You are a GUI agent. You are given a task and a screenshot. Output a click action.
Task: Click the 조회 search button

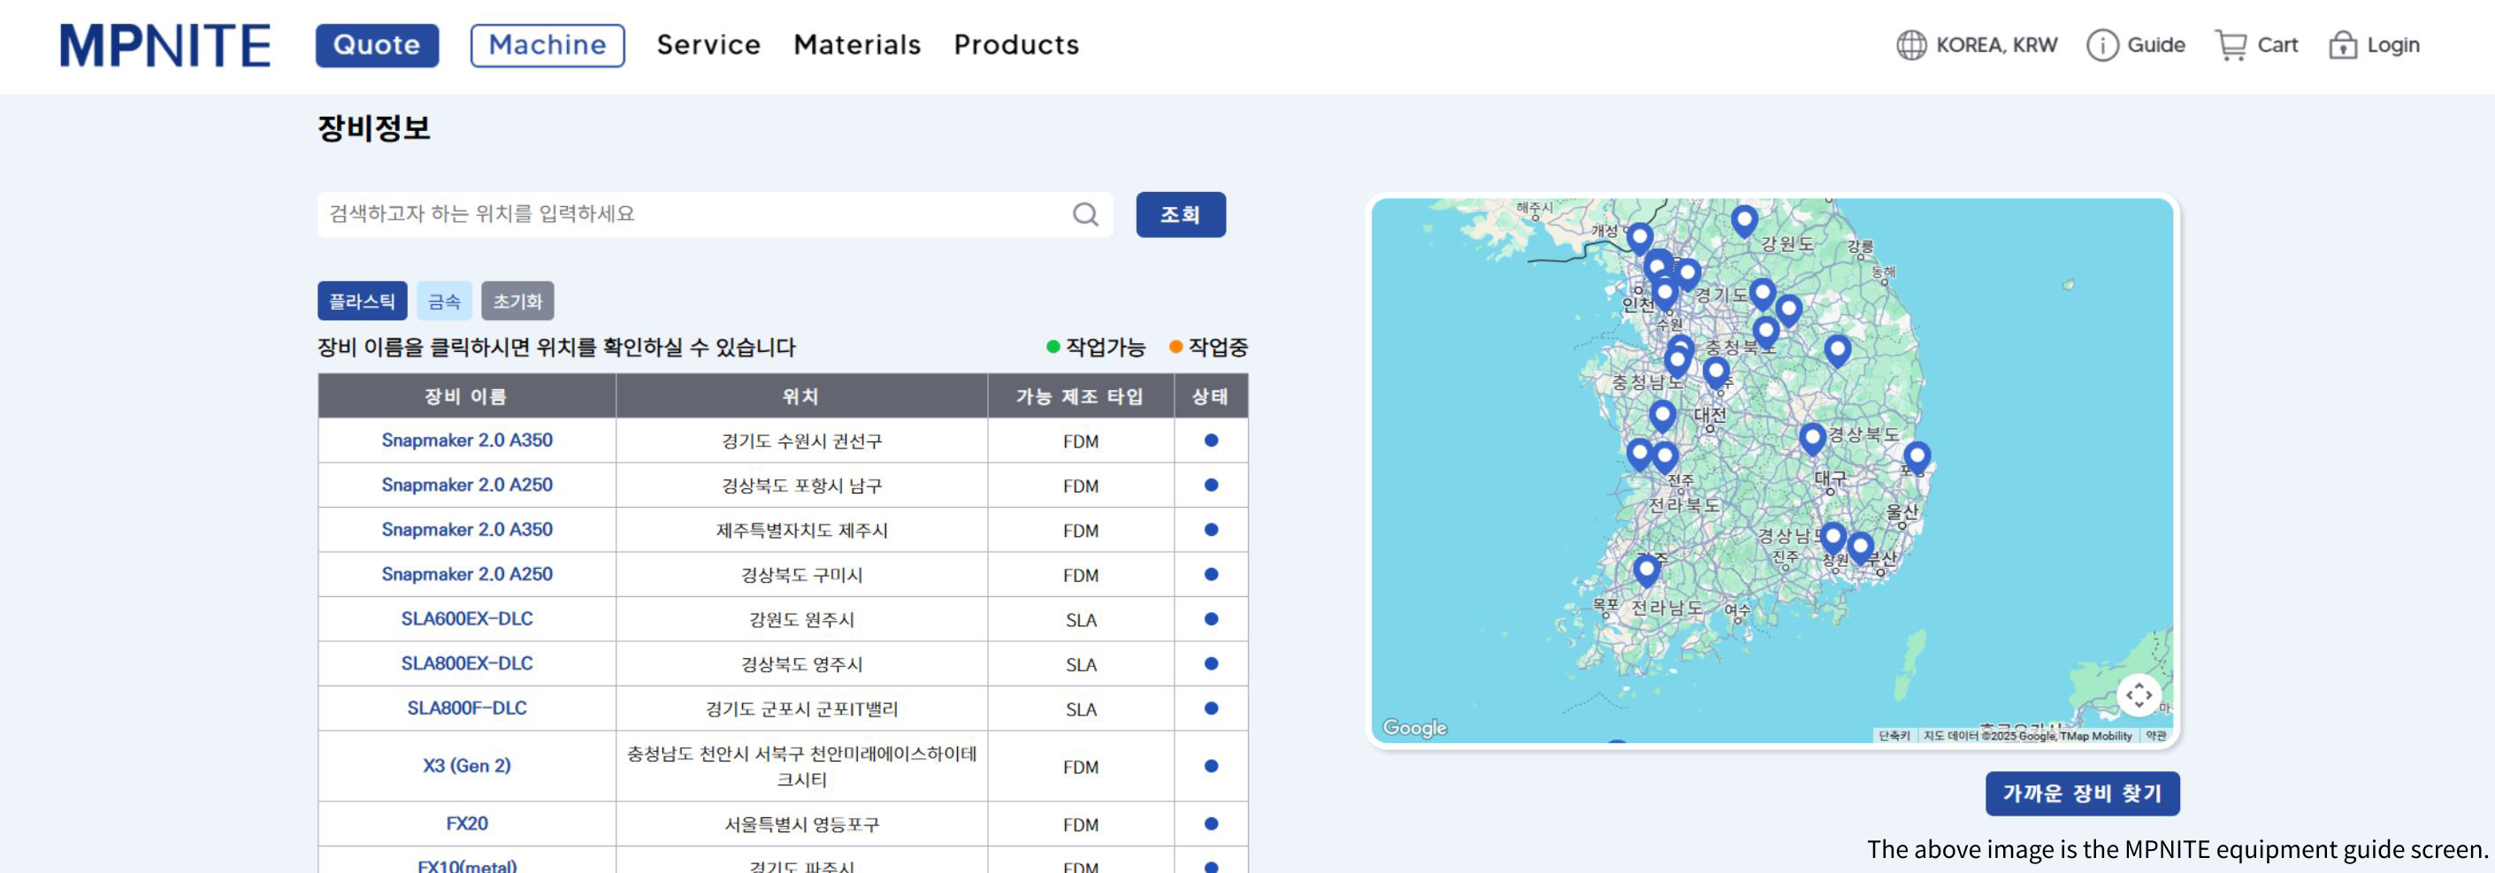click(1181, 214)
